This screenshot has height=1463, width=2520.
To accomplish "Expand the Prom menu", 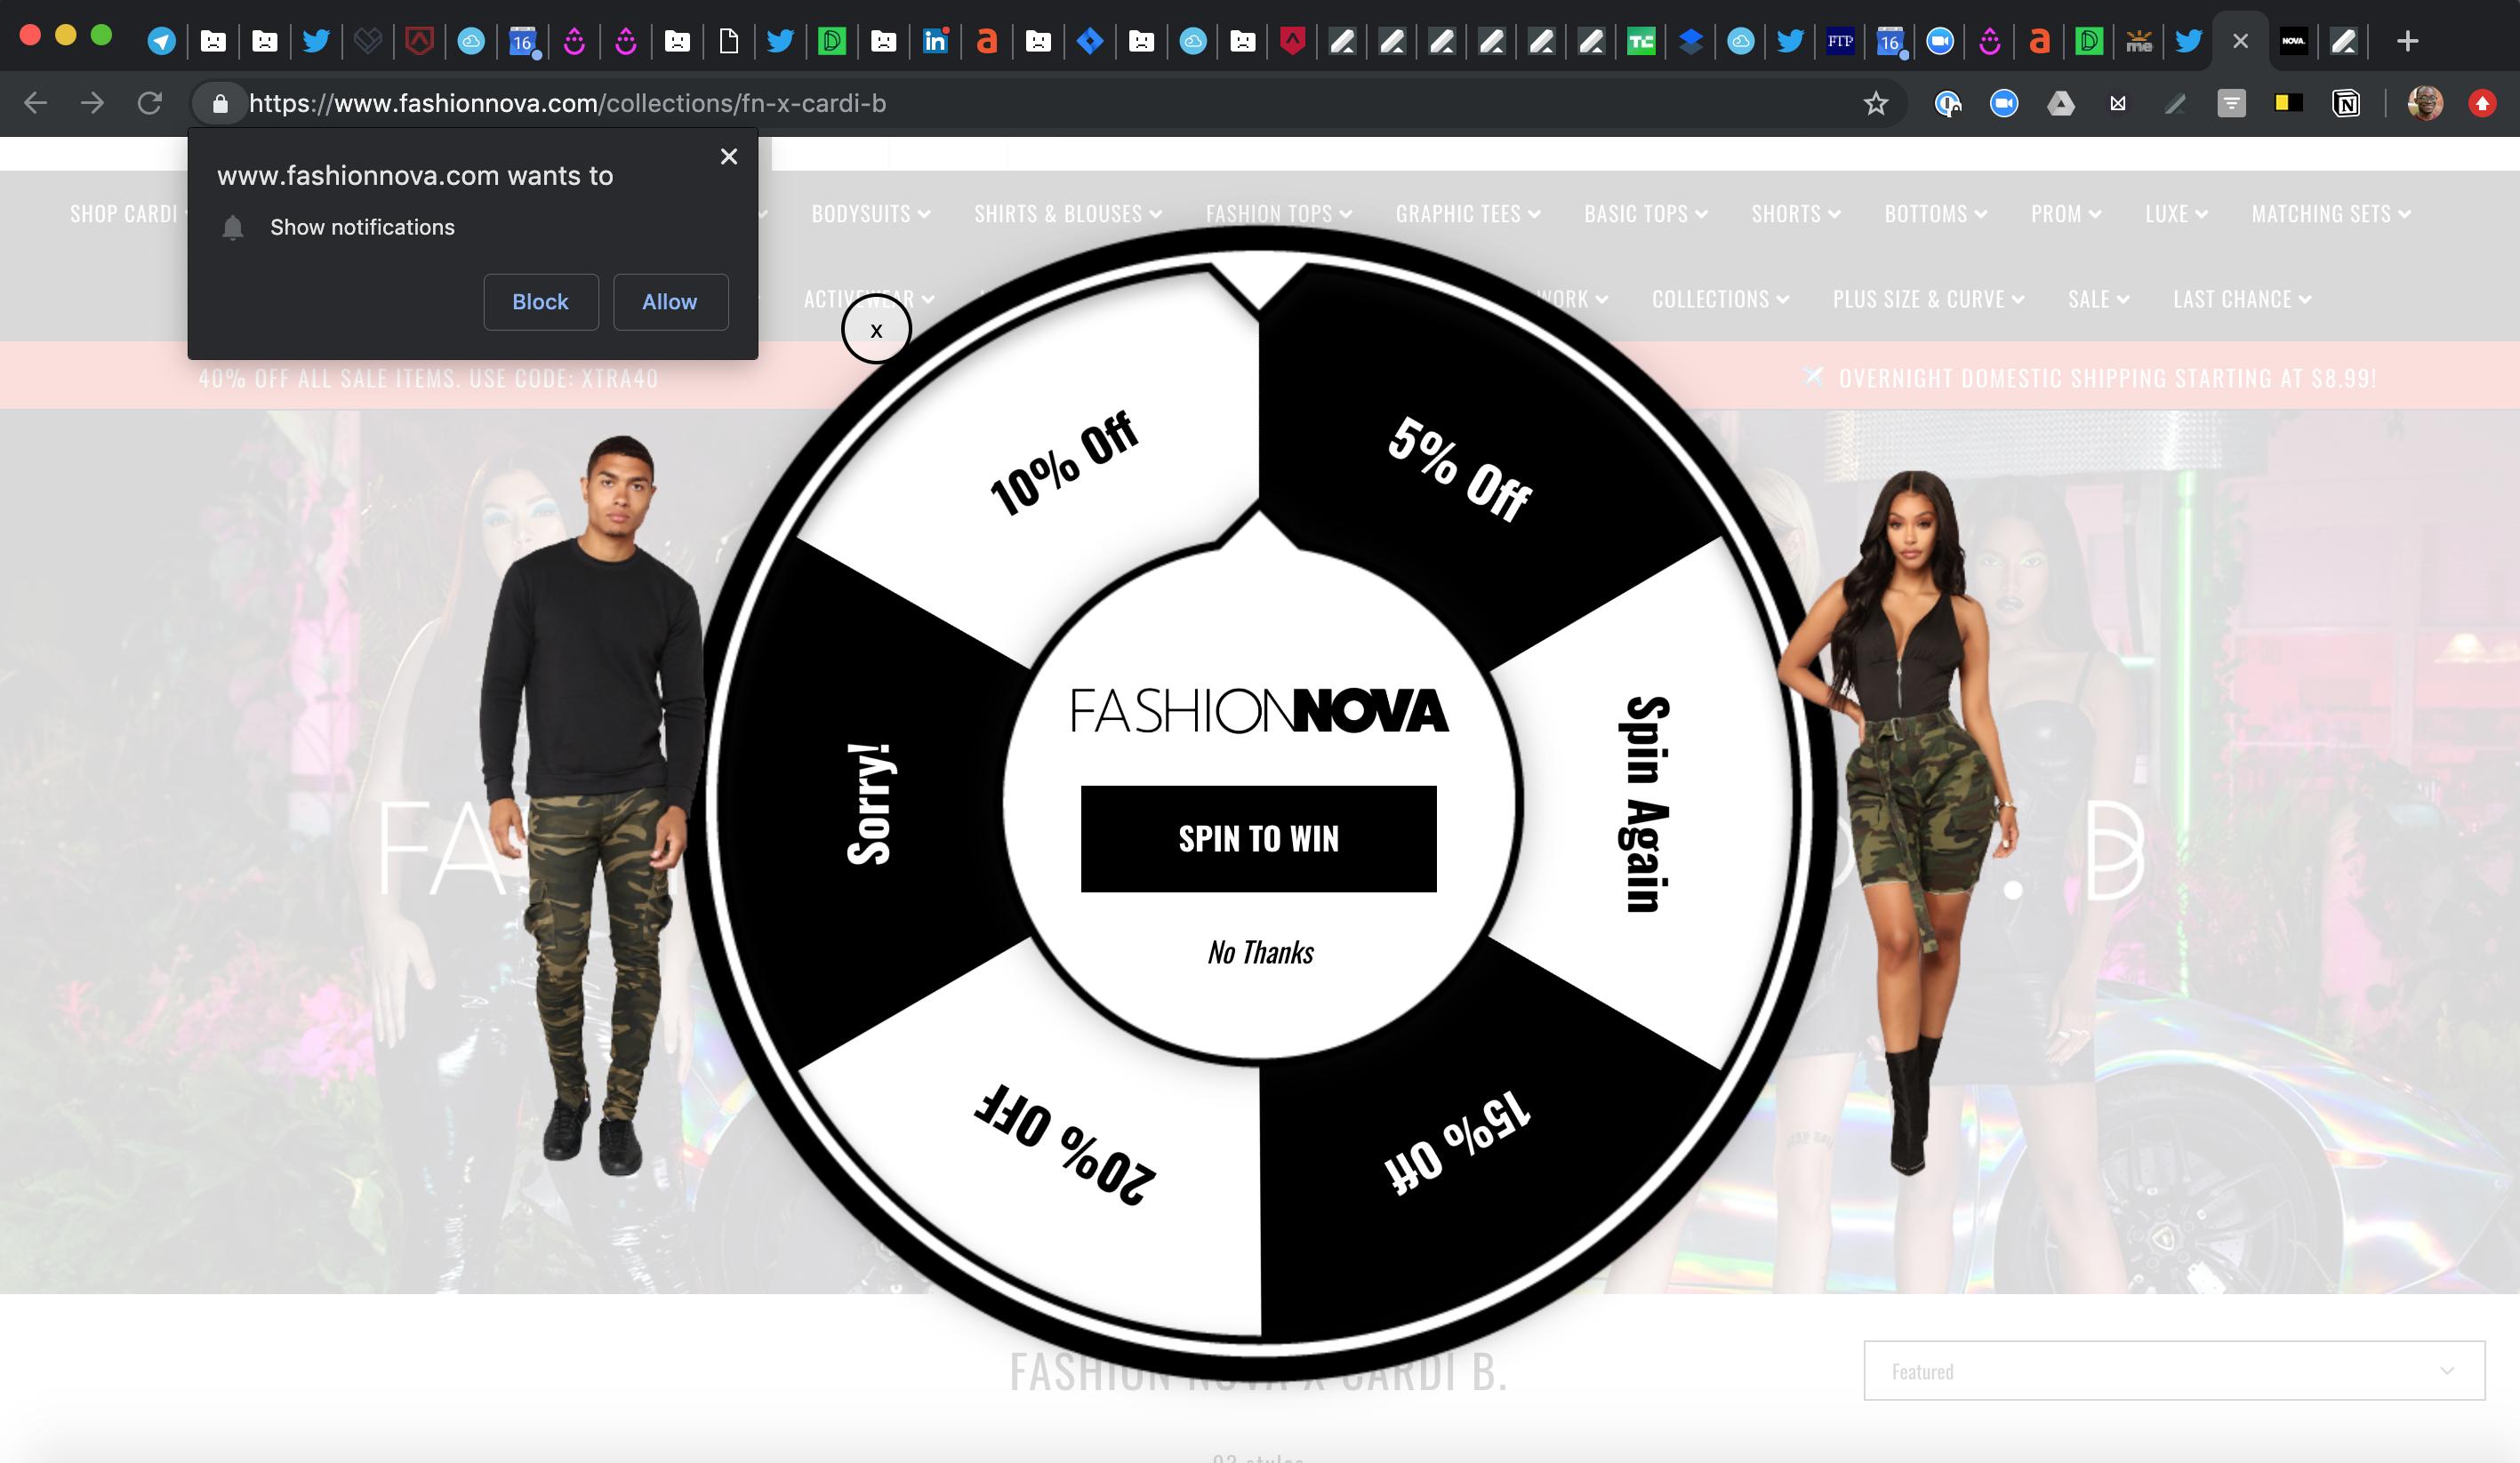I will 2066,214.
